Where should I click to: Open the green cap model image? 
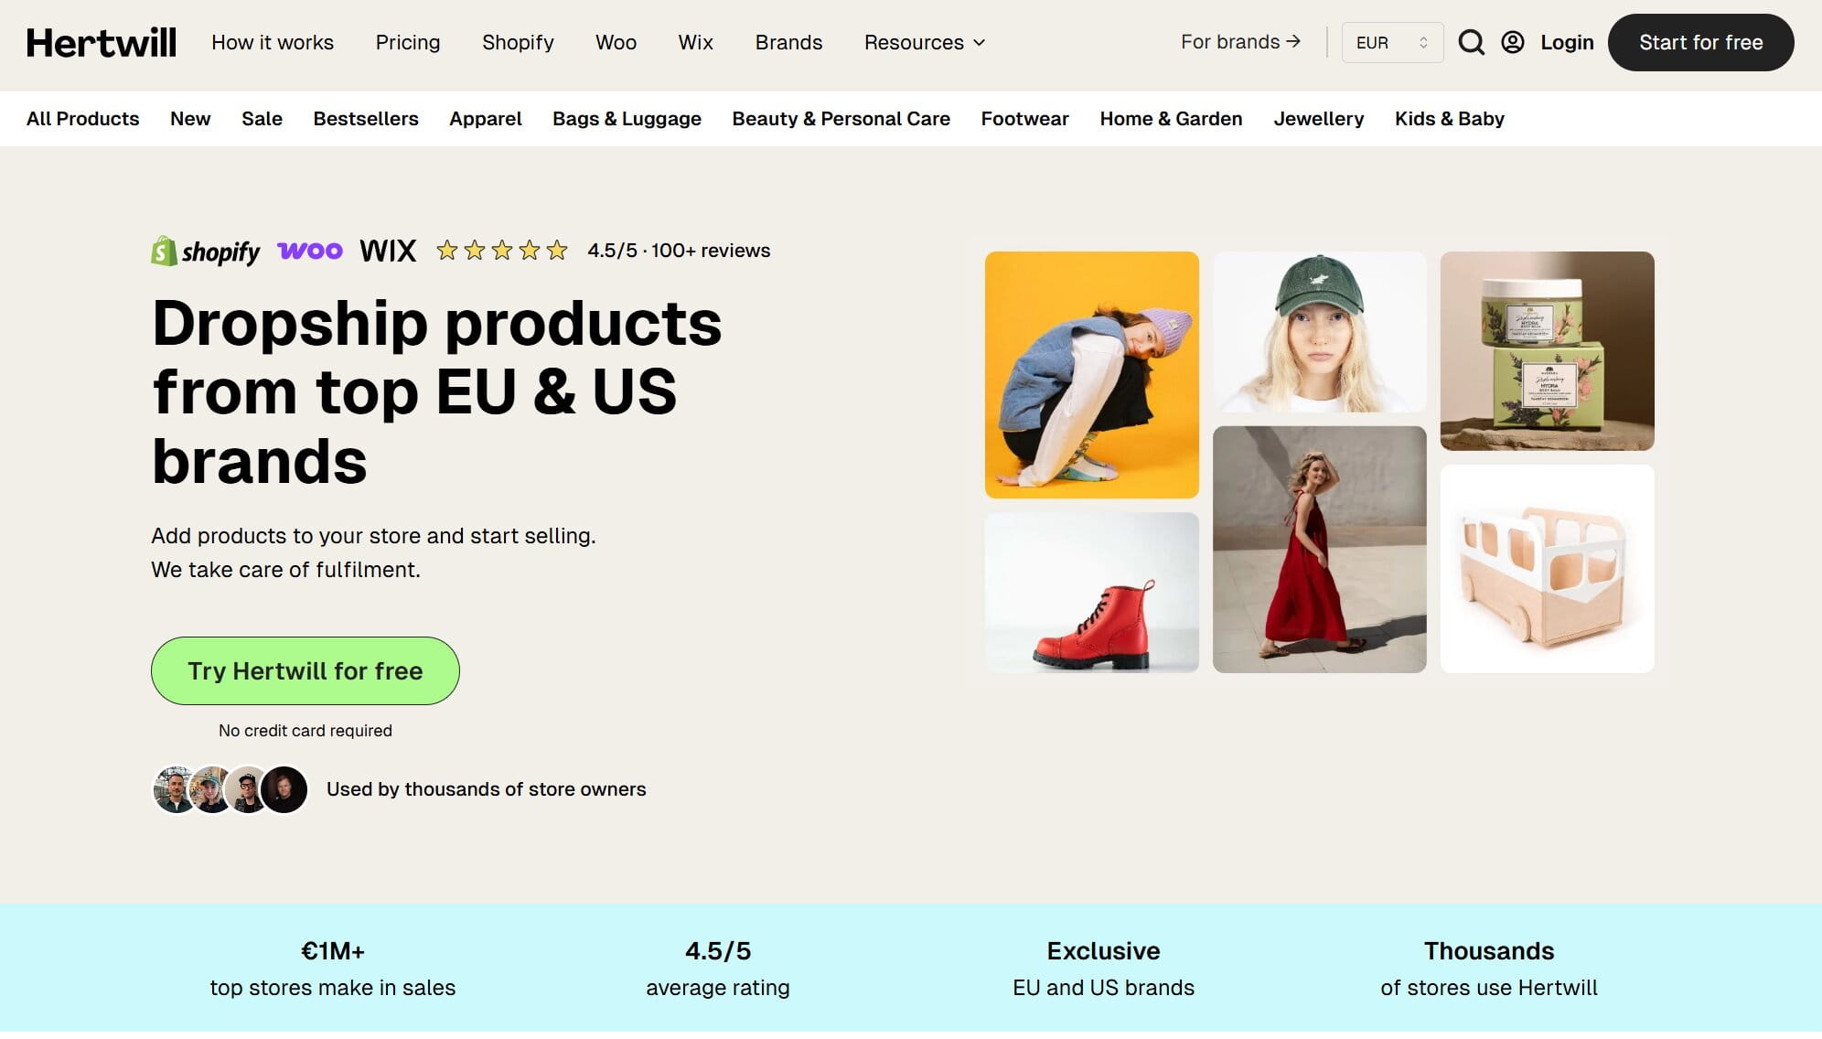coord(1320,332)
